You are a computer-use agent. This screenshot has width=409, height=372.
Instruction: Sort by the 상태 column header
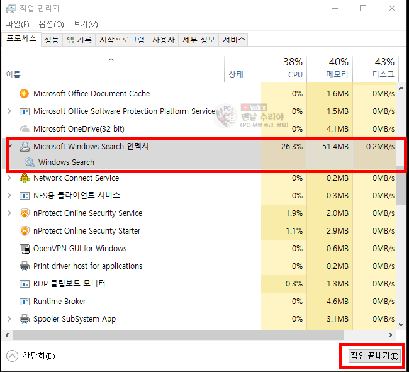click(242, 69)
